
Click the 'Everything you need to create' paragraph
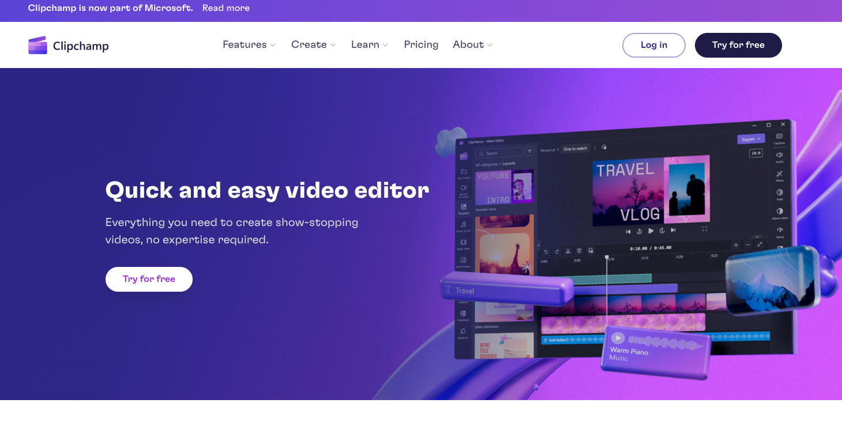tap(232, 231)
